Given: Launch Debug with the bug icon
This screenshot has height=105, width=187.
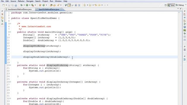Looking at the screenshot, I should pyautogui.click(x=21, y=5).
